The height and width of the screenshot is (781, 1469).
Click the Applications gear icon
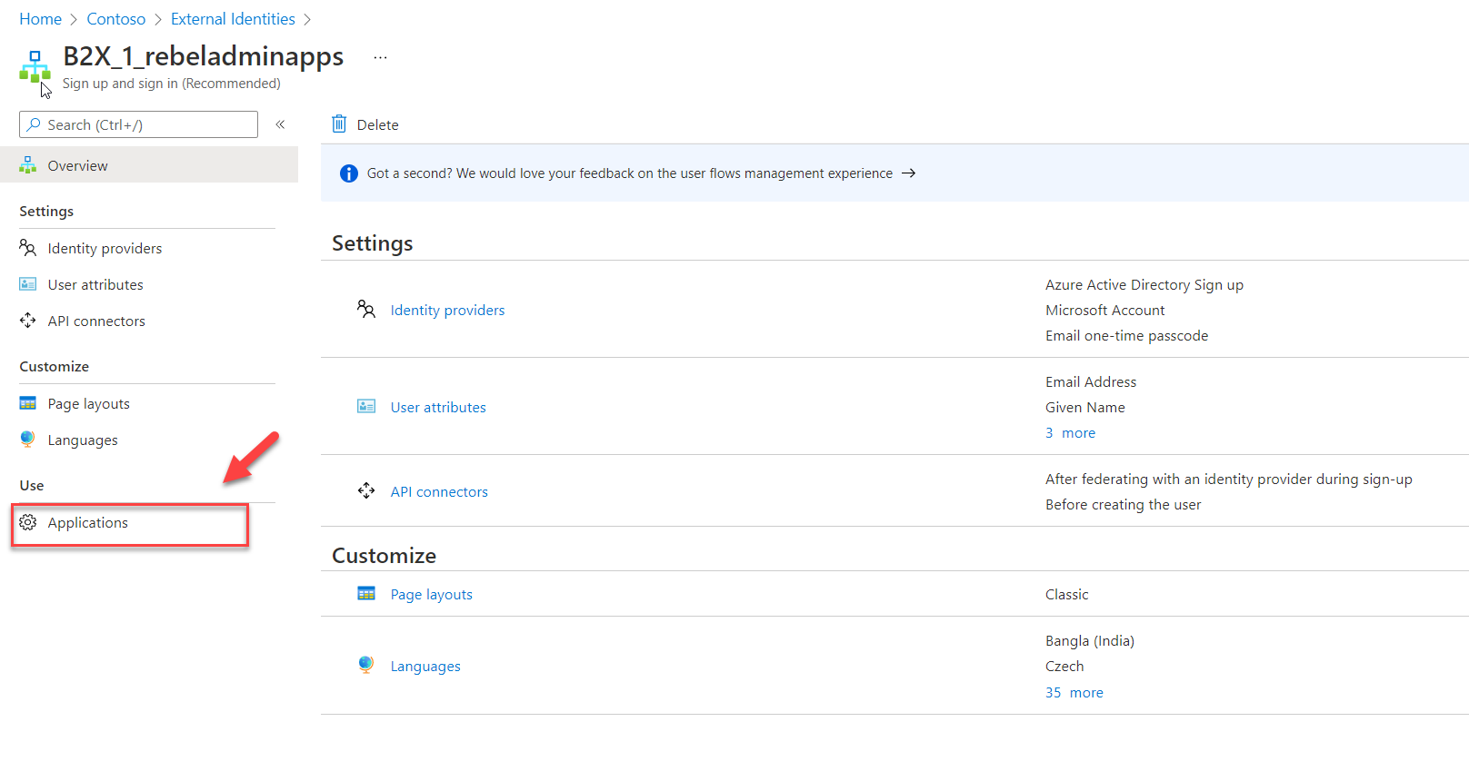point(28,522)
